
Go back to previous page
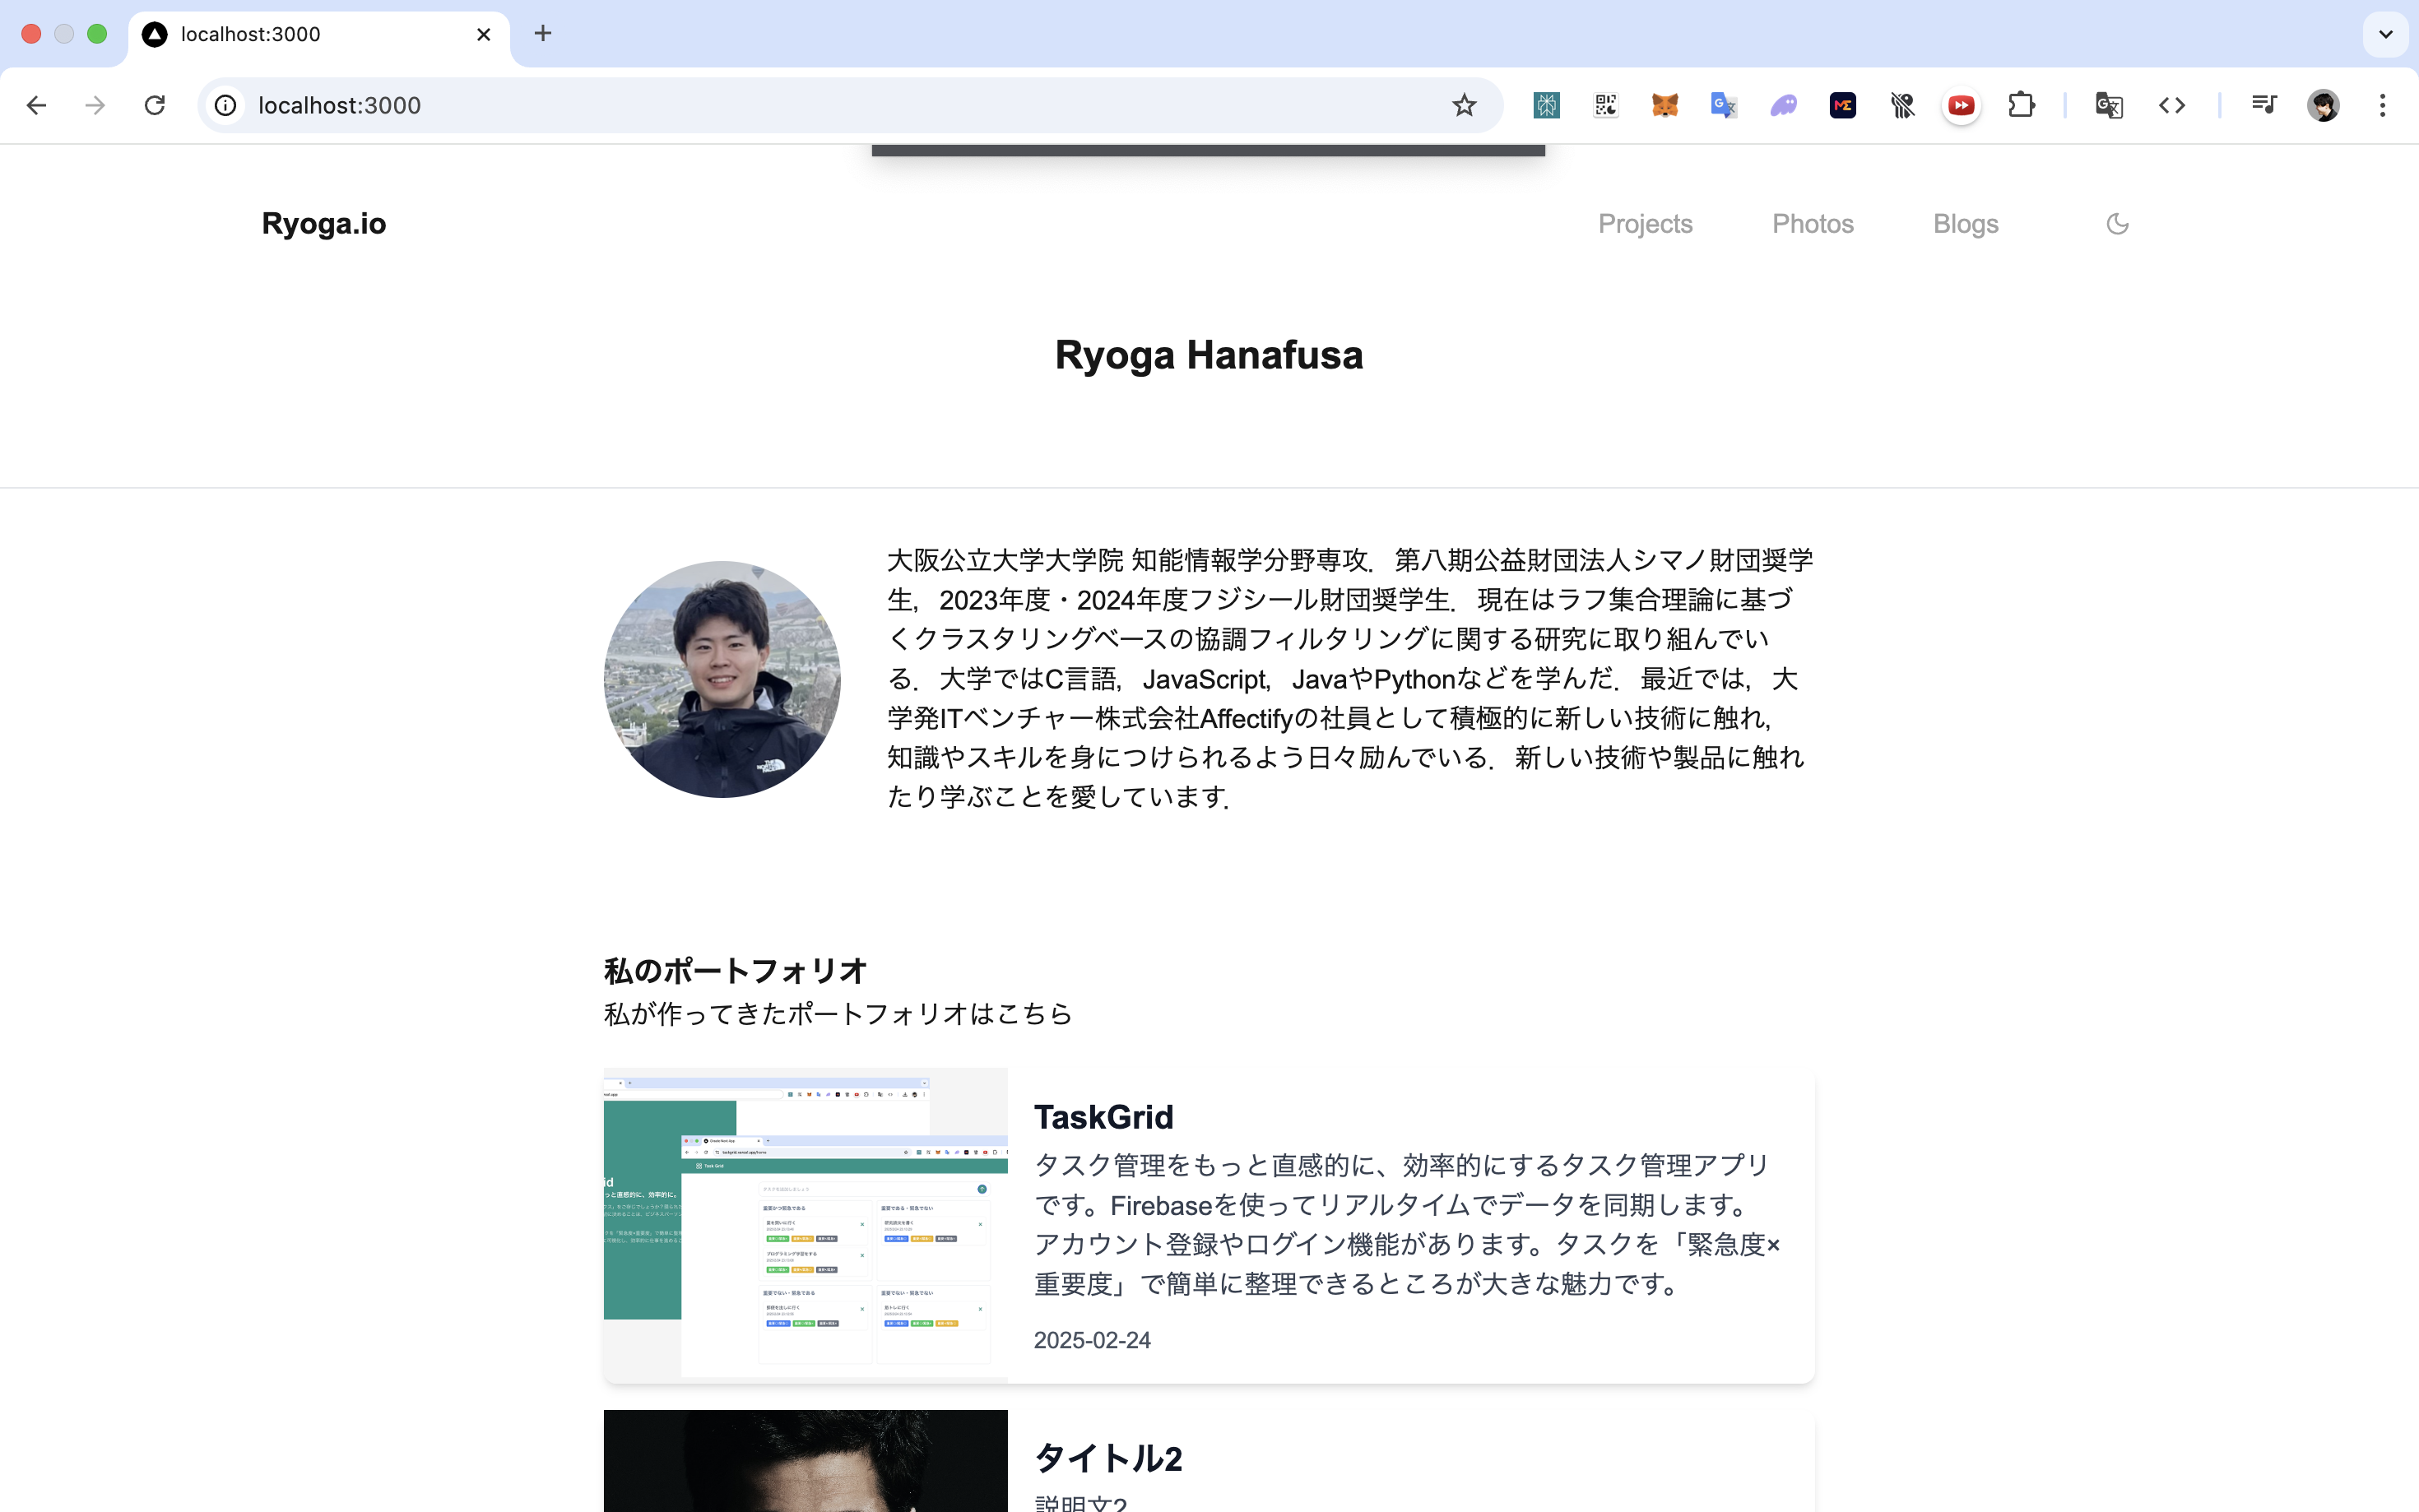tap(37, 105)
